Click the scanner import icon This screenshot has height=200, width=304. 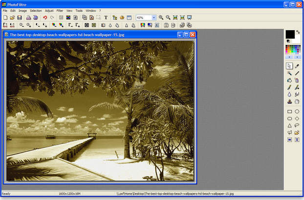pyautogui.click(x=36, y=18)
